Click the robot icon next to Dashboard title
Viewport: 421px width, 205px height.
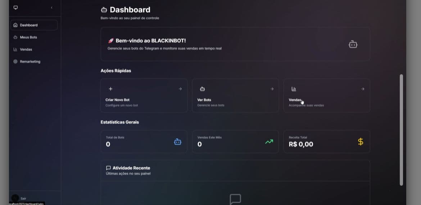point(104,10)
